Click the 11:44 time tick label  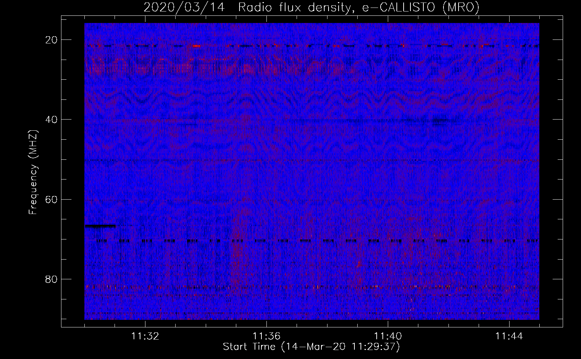509,336
